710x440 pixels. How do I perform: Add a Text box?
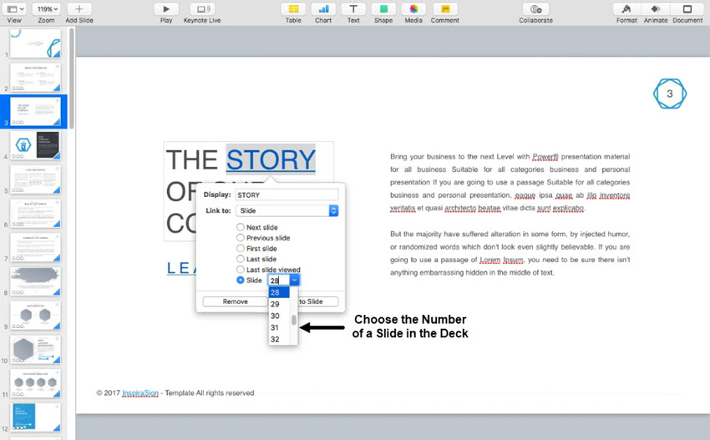pos(353,9)
